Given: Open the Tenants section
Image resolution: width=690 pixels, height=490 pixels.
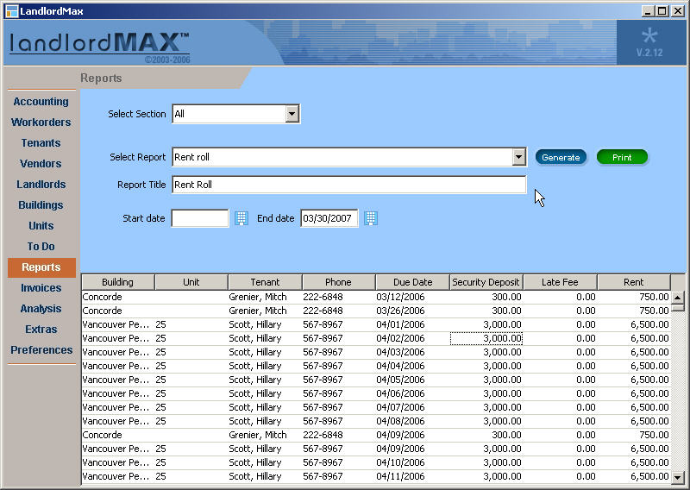Looking at the screenshot, I should pos(41,143).
